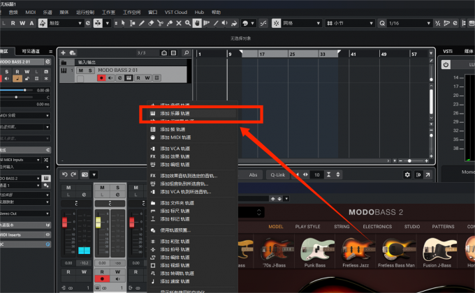Open the color menu dropdown arrow
This screenshot has height=293, width=475.
[252, 23]
